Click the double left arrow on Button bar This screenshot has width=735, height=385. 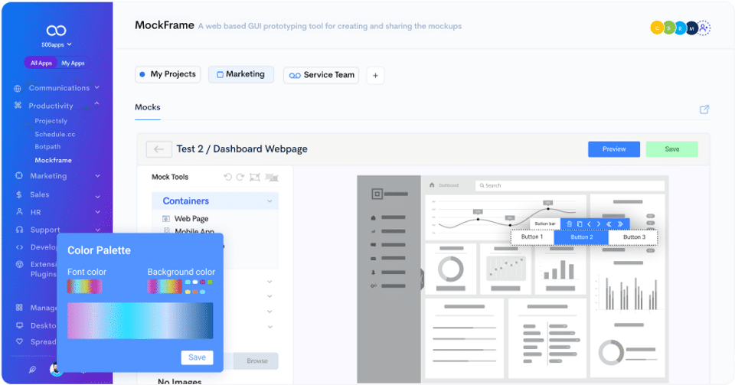pos(609,223)
